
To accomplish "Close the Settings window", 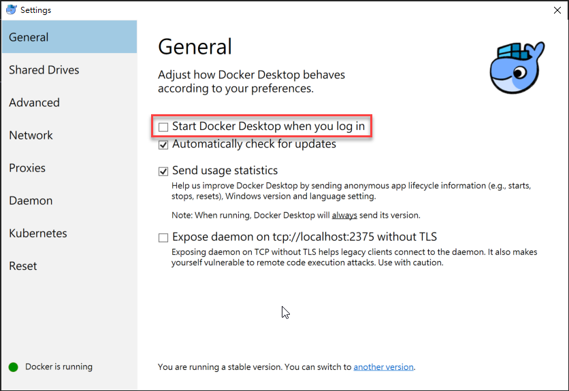I will click(557, 10).
